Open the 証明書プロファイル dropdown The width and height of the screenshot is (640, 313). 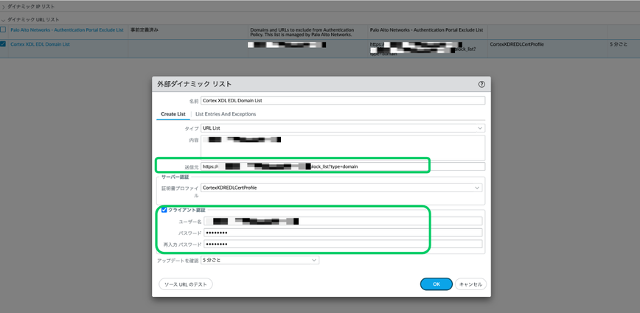(x=341, y=188)
